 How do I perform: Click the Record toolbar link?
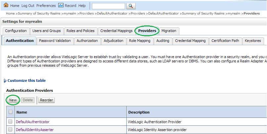point(70,6)
